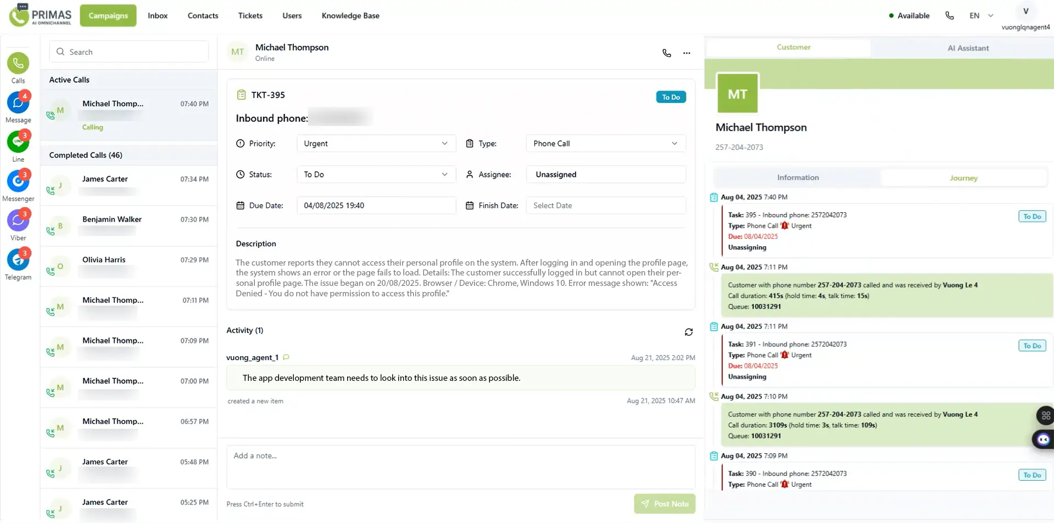The height and width of the screenshot is (523, 1054).
Task: Open the Line channel icon
Action: 18,142
